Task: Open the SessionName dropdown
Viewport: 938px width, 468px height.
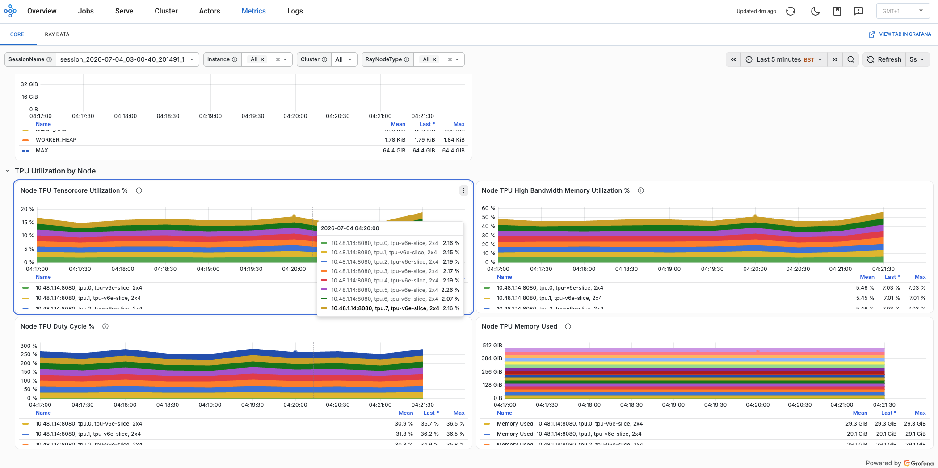Action: tap(127, 59)
